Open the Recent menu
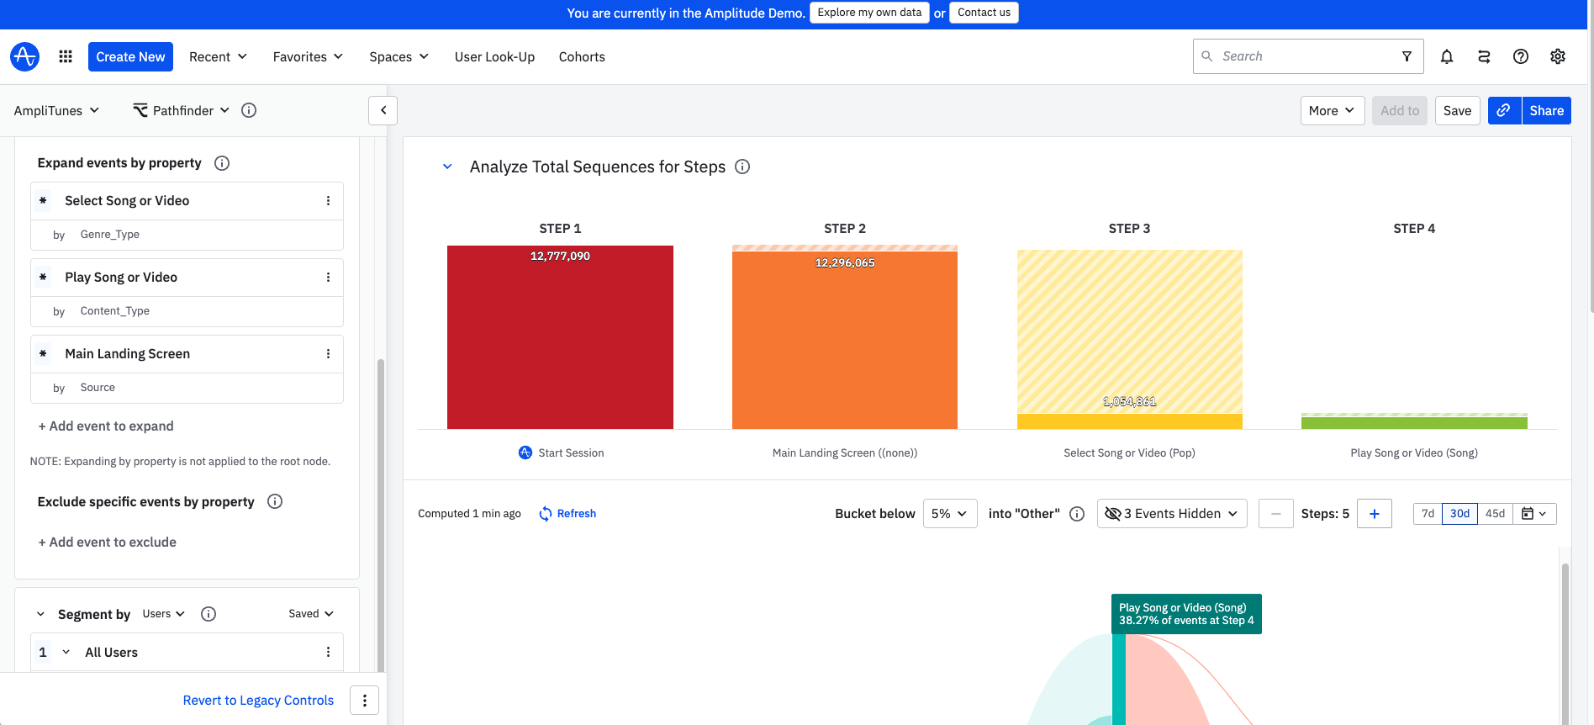Viewport: 1594px width, 725px height. (x=218, y=56)
